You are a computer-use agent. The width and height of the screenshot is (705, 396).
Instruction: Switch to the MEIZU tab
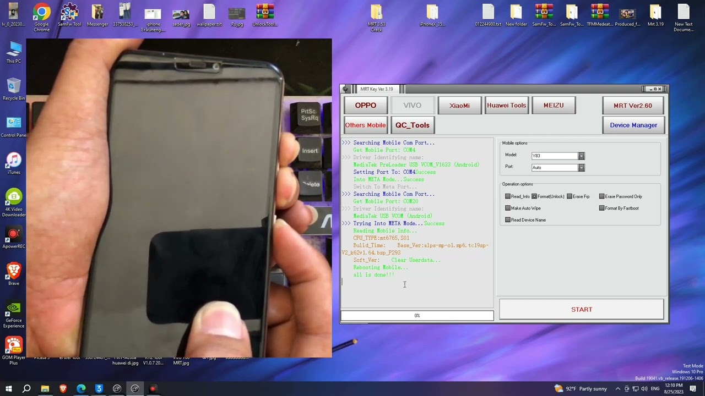[x=554, y=105]
